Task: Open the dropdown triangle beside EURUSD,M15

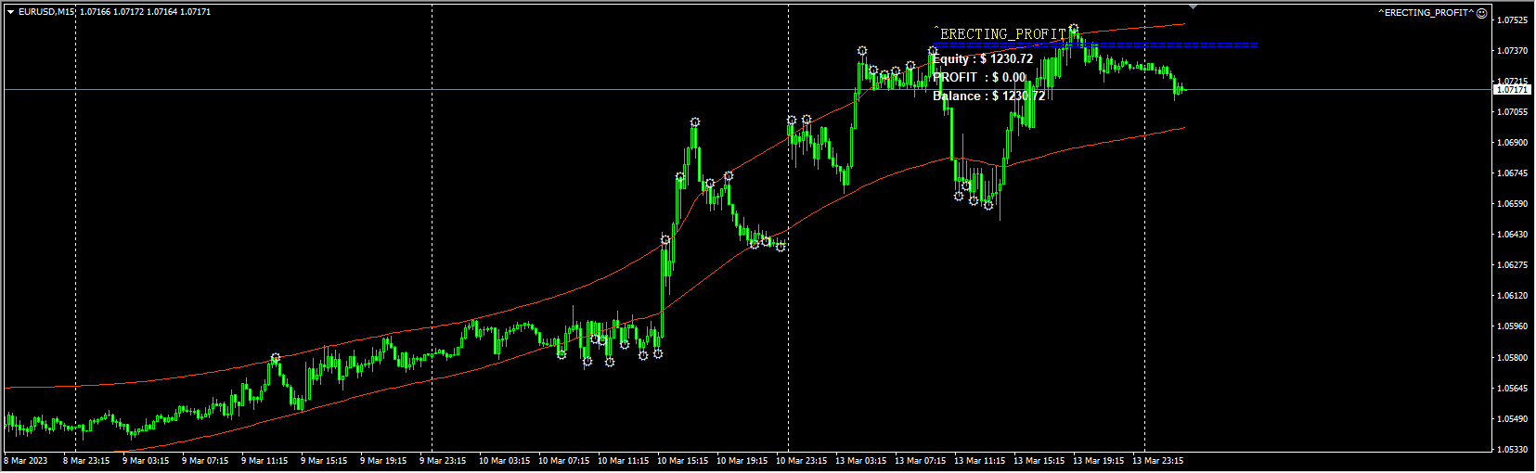Action: point(10,12)
